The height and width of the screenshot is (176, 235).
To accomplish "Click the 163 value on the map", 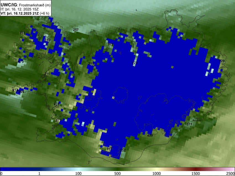I will click(48, 40).
